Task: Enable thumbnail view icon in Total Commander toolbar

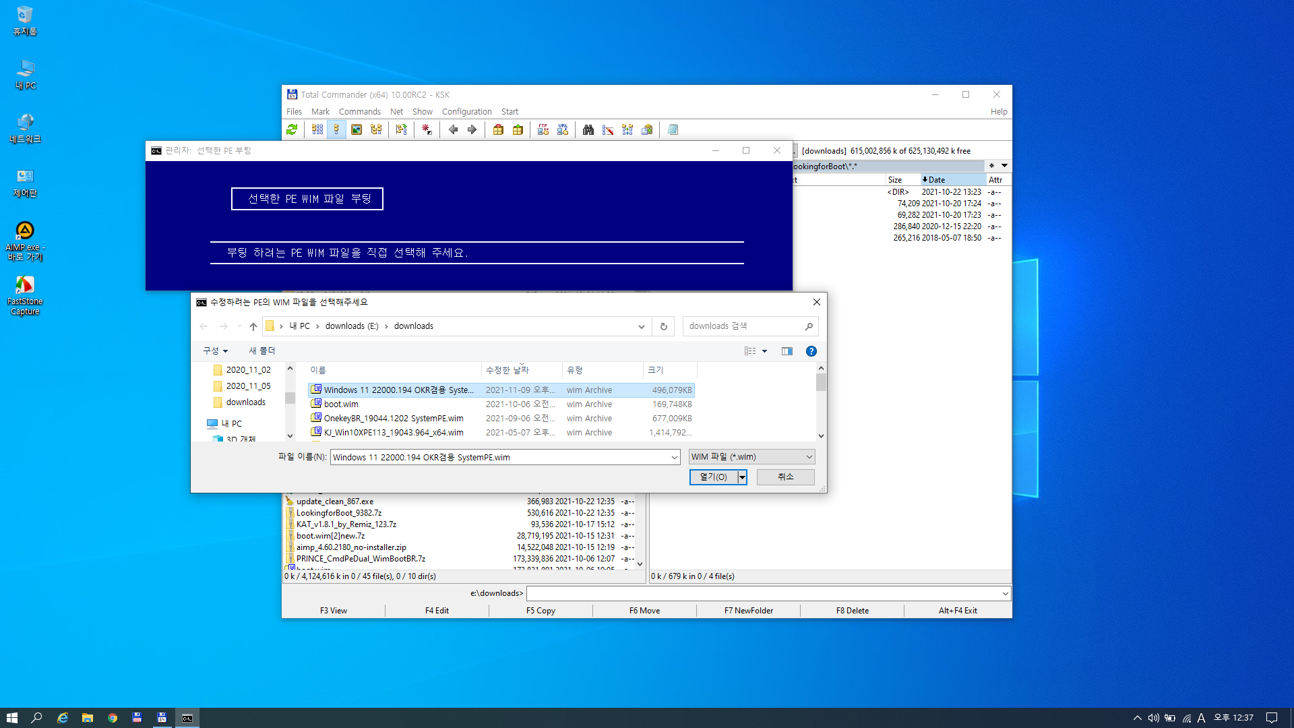Action: click(357, 129)
